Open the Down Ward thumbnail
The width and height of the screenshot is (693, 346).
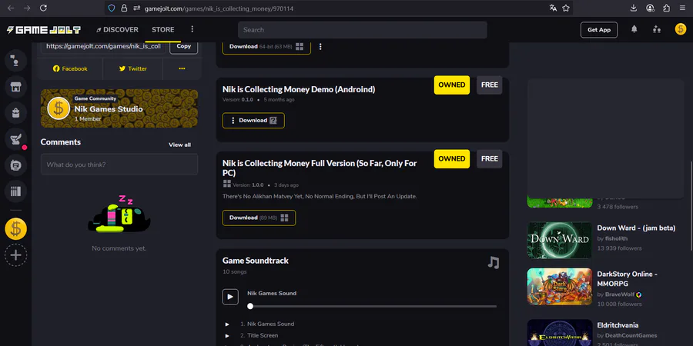click(560, 240)
